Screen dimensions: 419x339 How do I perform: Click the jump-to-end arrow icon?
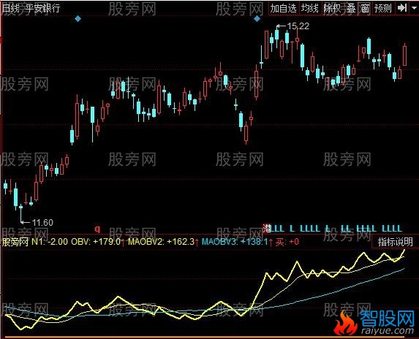(x=402, y=8)
